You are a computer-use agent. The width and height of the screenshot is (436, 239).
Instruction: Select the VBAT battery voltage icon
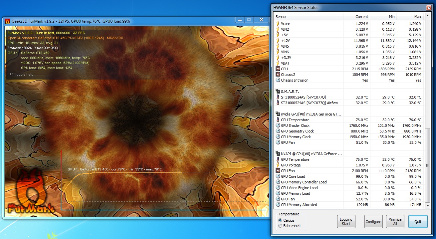click(x=278, y=63)
